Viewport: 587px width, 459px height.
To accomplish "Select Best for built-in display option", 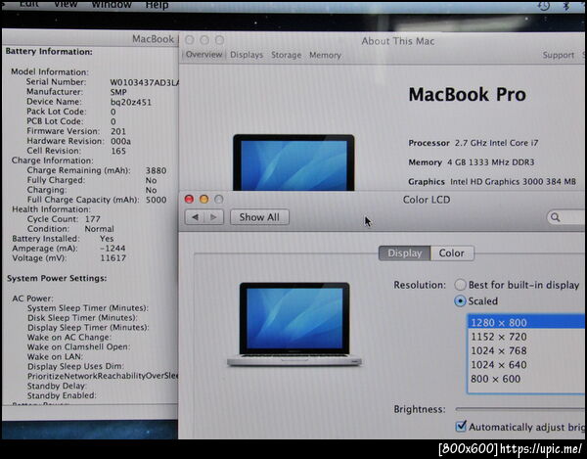I will point(460,285).
